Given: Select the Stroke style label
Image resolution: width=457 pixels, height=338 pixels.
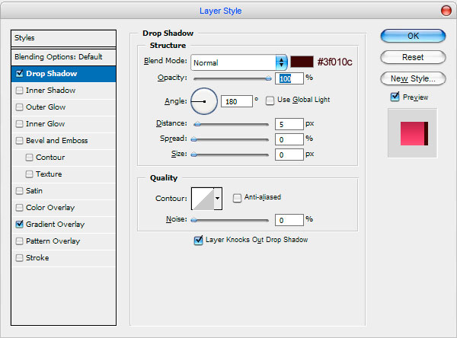Looking at the screenshot, I should click(37, 258).
